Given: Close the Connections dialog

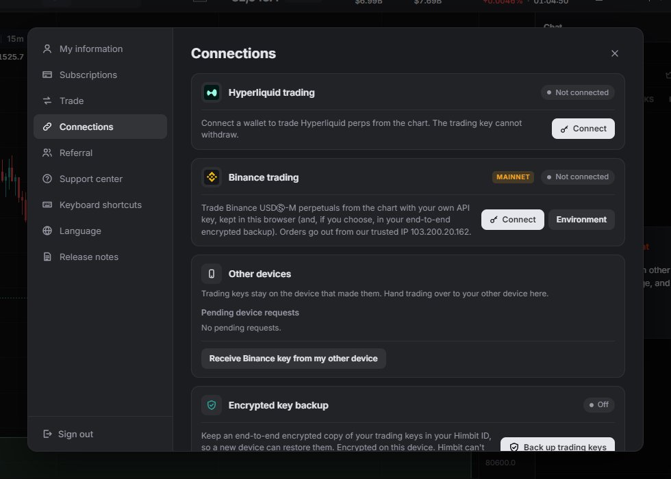Looking at the screenshot, I should coord(615,53).
